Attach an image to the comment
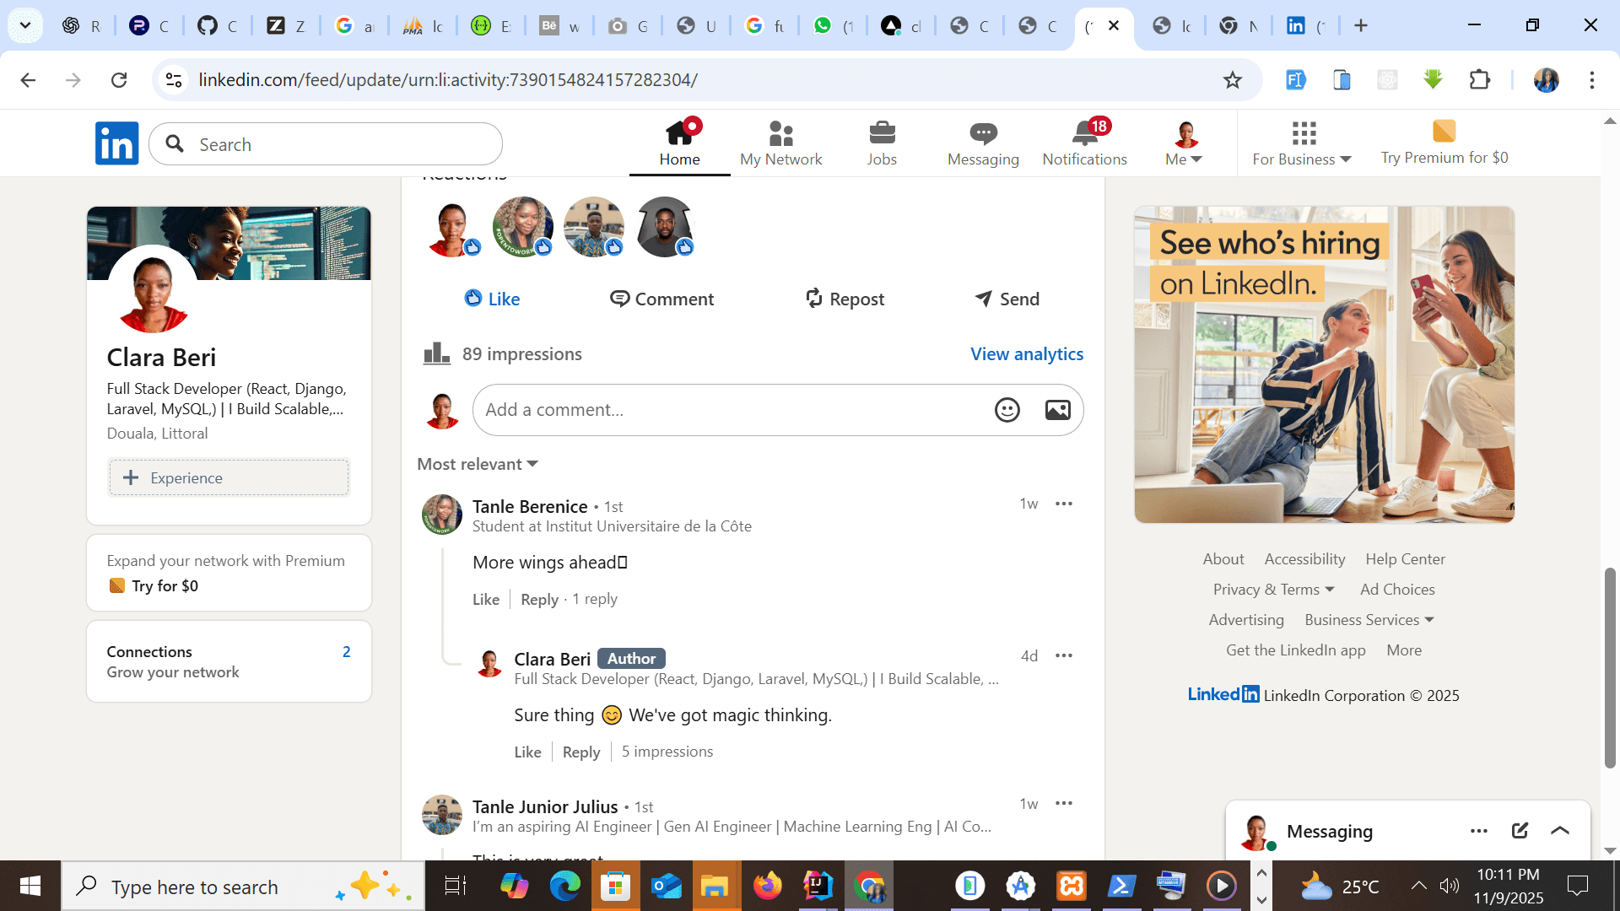The width and height of the screenshot is (1620, 911). pos(1057,410)
